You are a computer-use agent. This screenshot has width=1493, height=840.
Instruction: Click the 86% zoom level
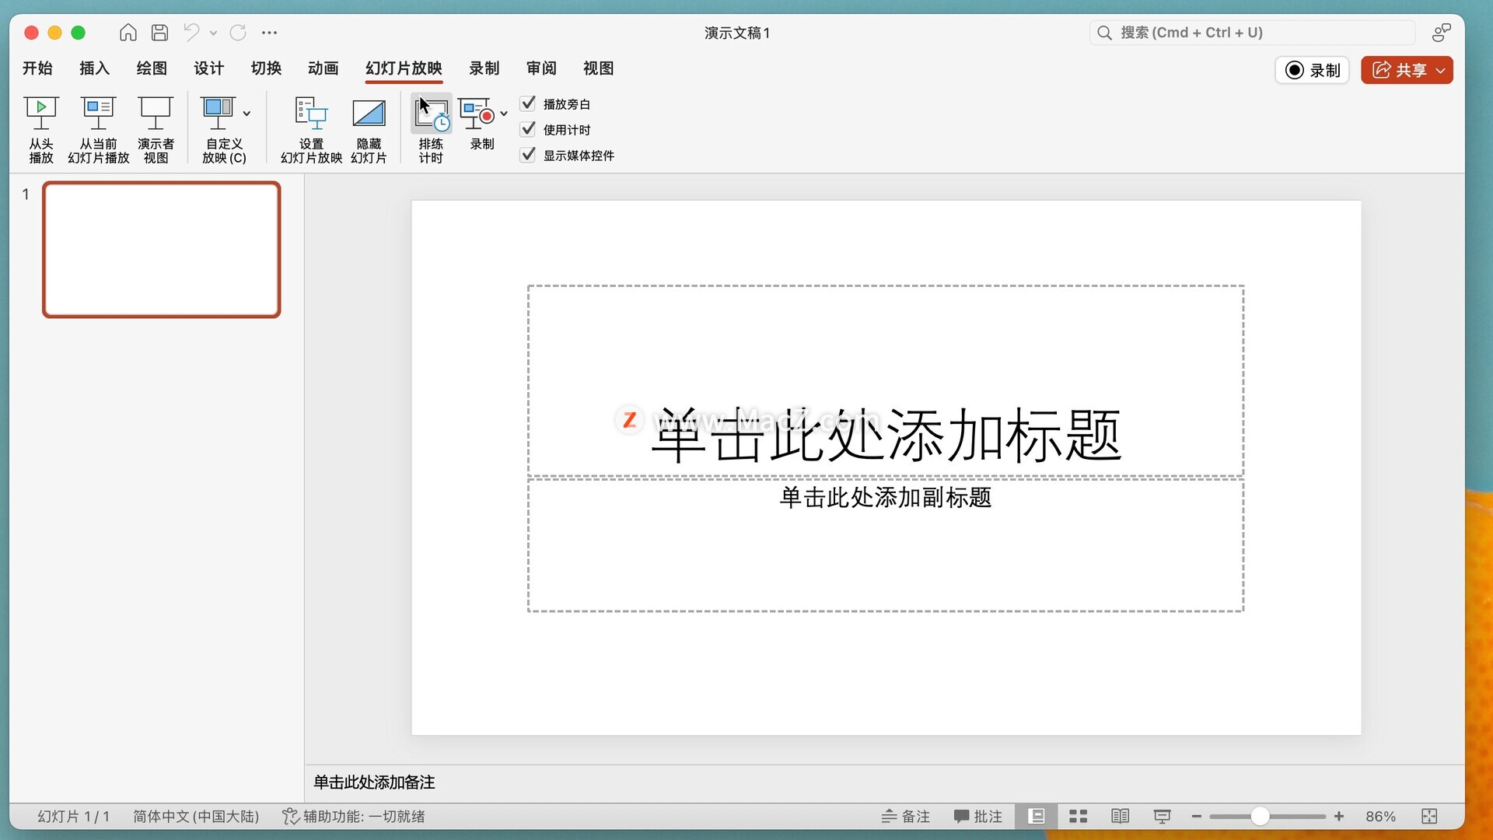(x=1380, y=816)
